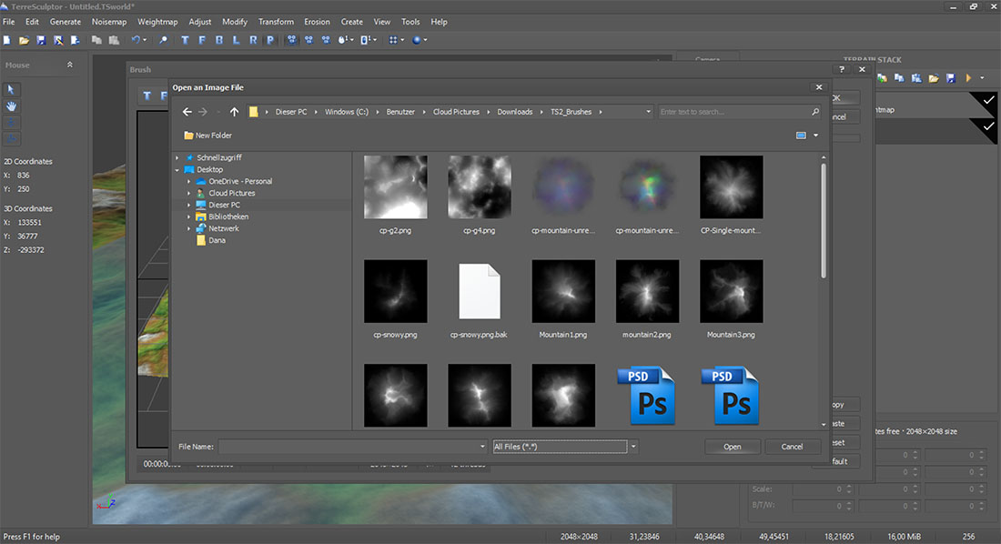Open the File Name history dropdown arrow
The height and width of the screenshot is (544, 1001).
coord(482,447)
